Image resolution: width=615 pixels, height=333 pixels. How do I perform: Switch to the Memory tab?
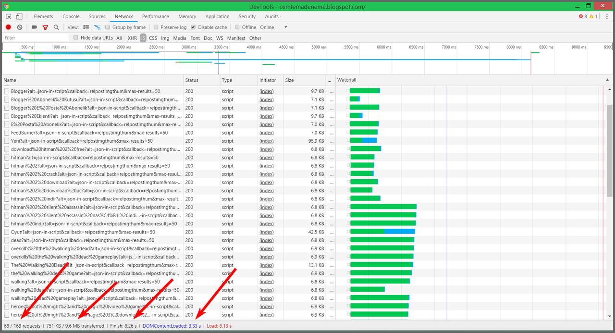[187, 16]
